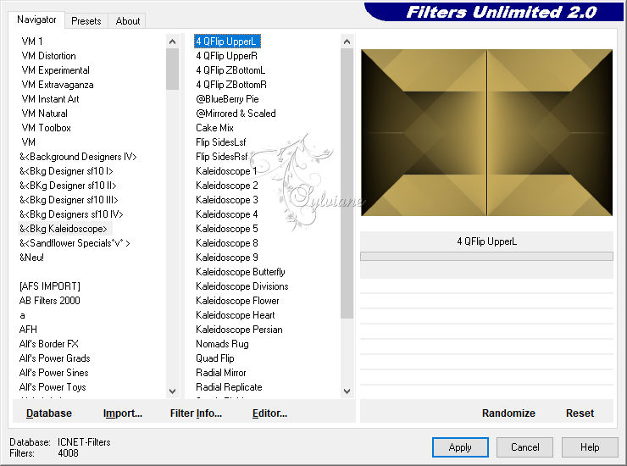Select &<Sandflower Specials°v°> category
627x466 pixels.
75,243
